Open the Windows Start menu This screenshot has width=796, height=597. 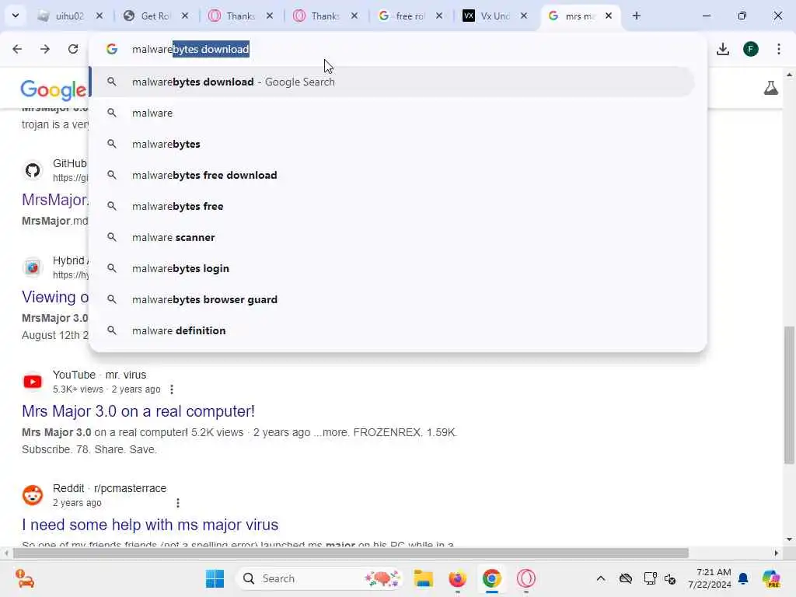[x=215, y=578]
